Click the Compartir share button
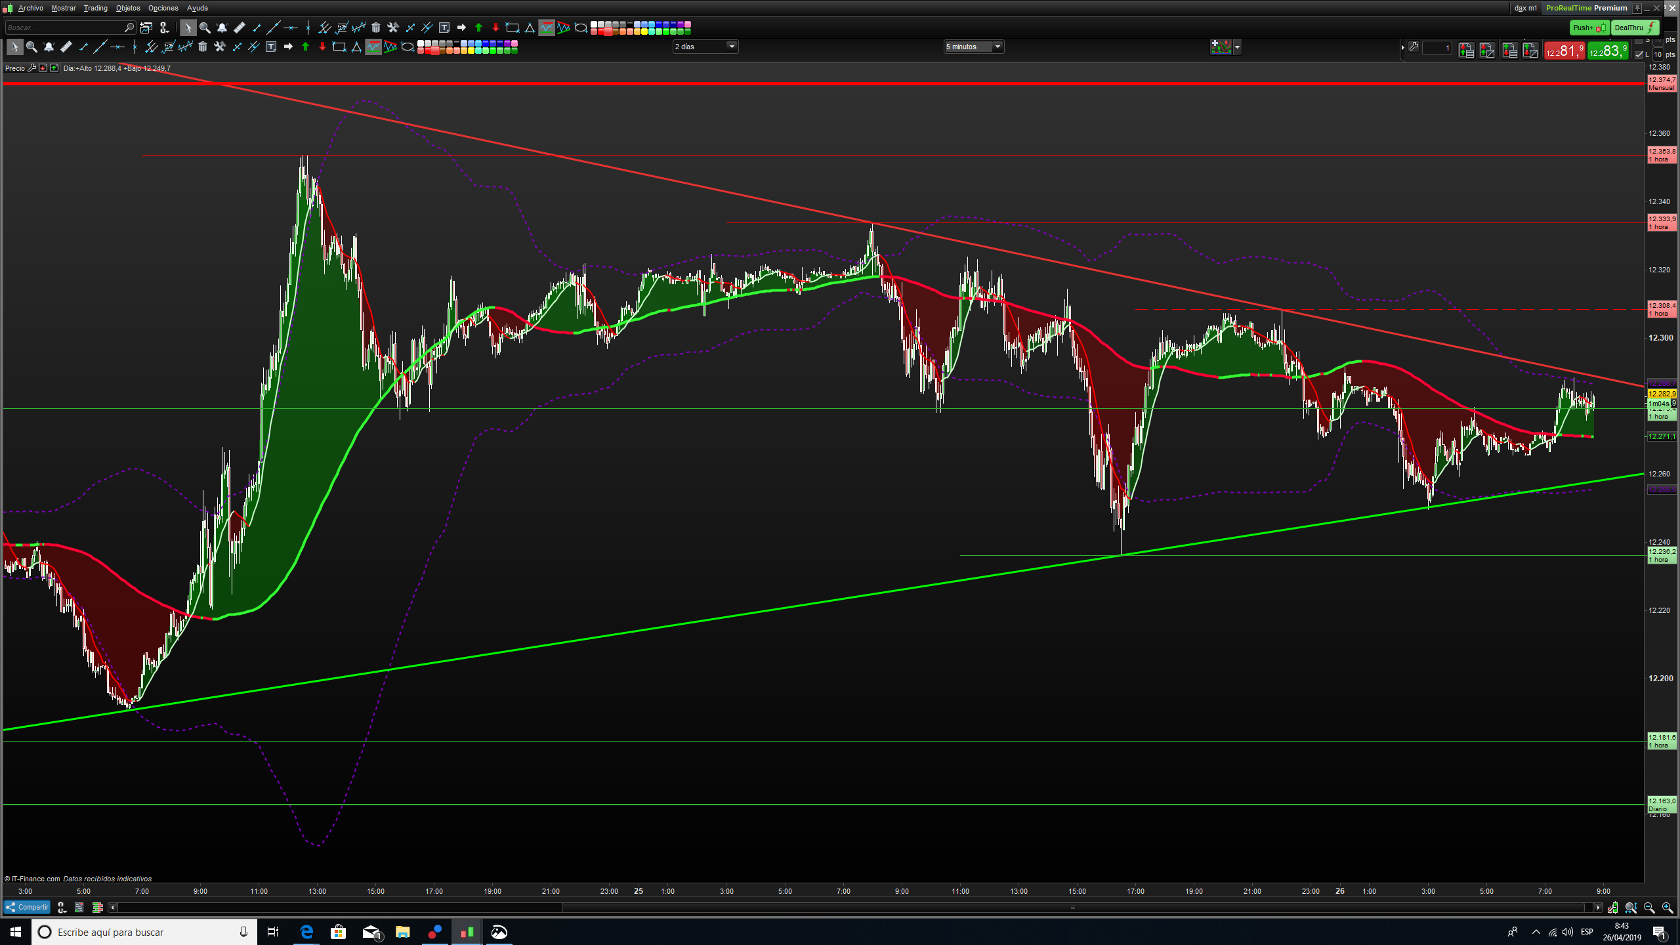This screenshot has height=945, width=1680. 28,907
